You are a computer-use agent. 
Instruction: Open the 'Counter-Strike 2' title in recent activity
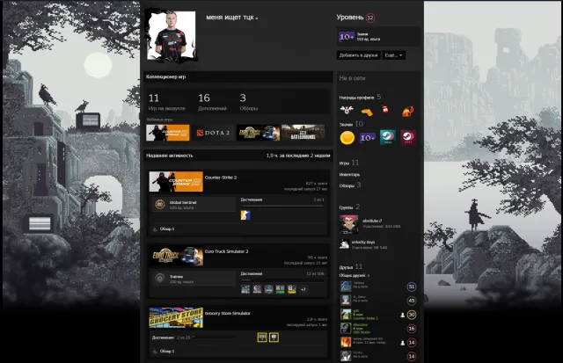tap(221, 178)
